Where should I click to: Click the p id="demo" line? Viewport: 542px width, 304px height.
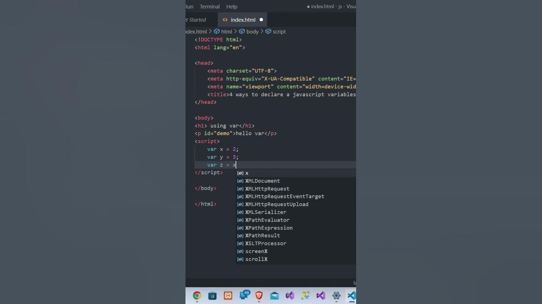click(235, 133)
